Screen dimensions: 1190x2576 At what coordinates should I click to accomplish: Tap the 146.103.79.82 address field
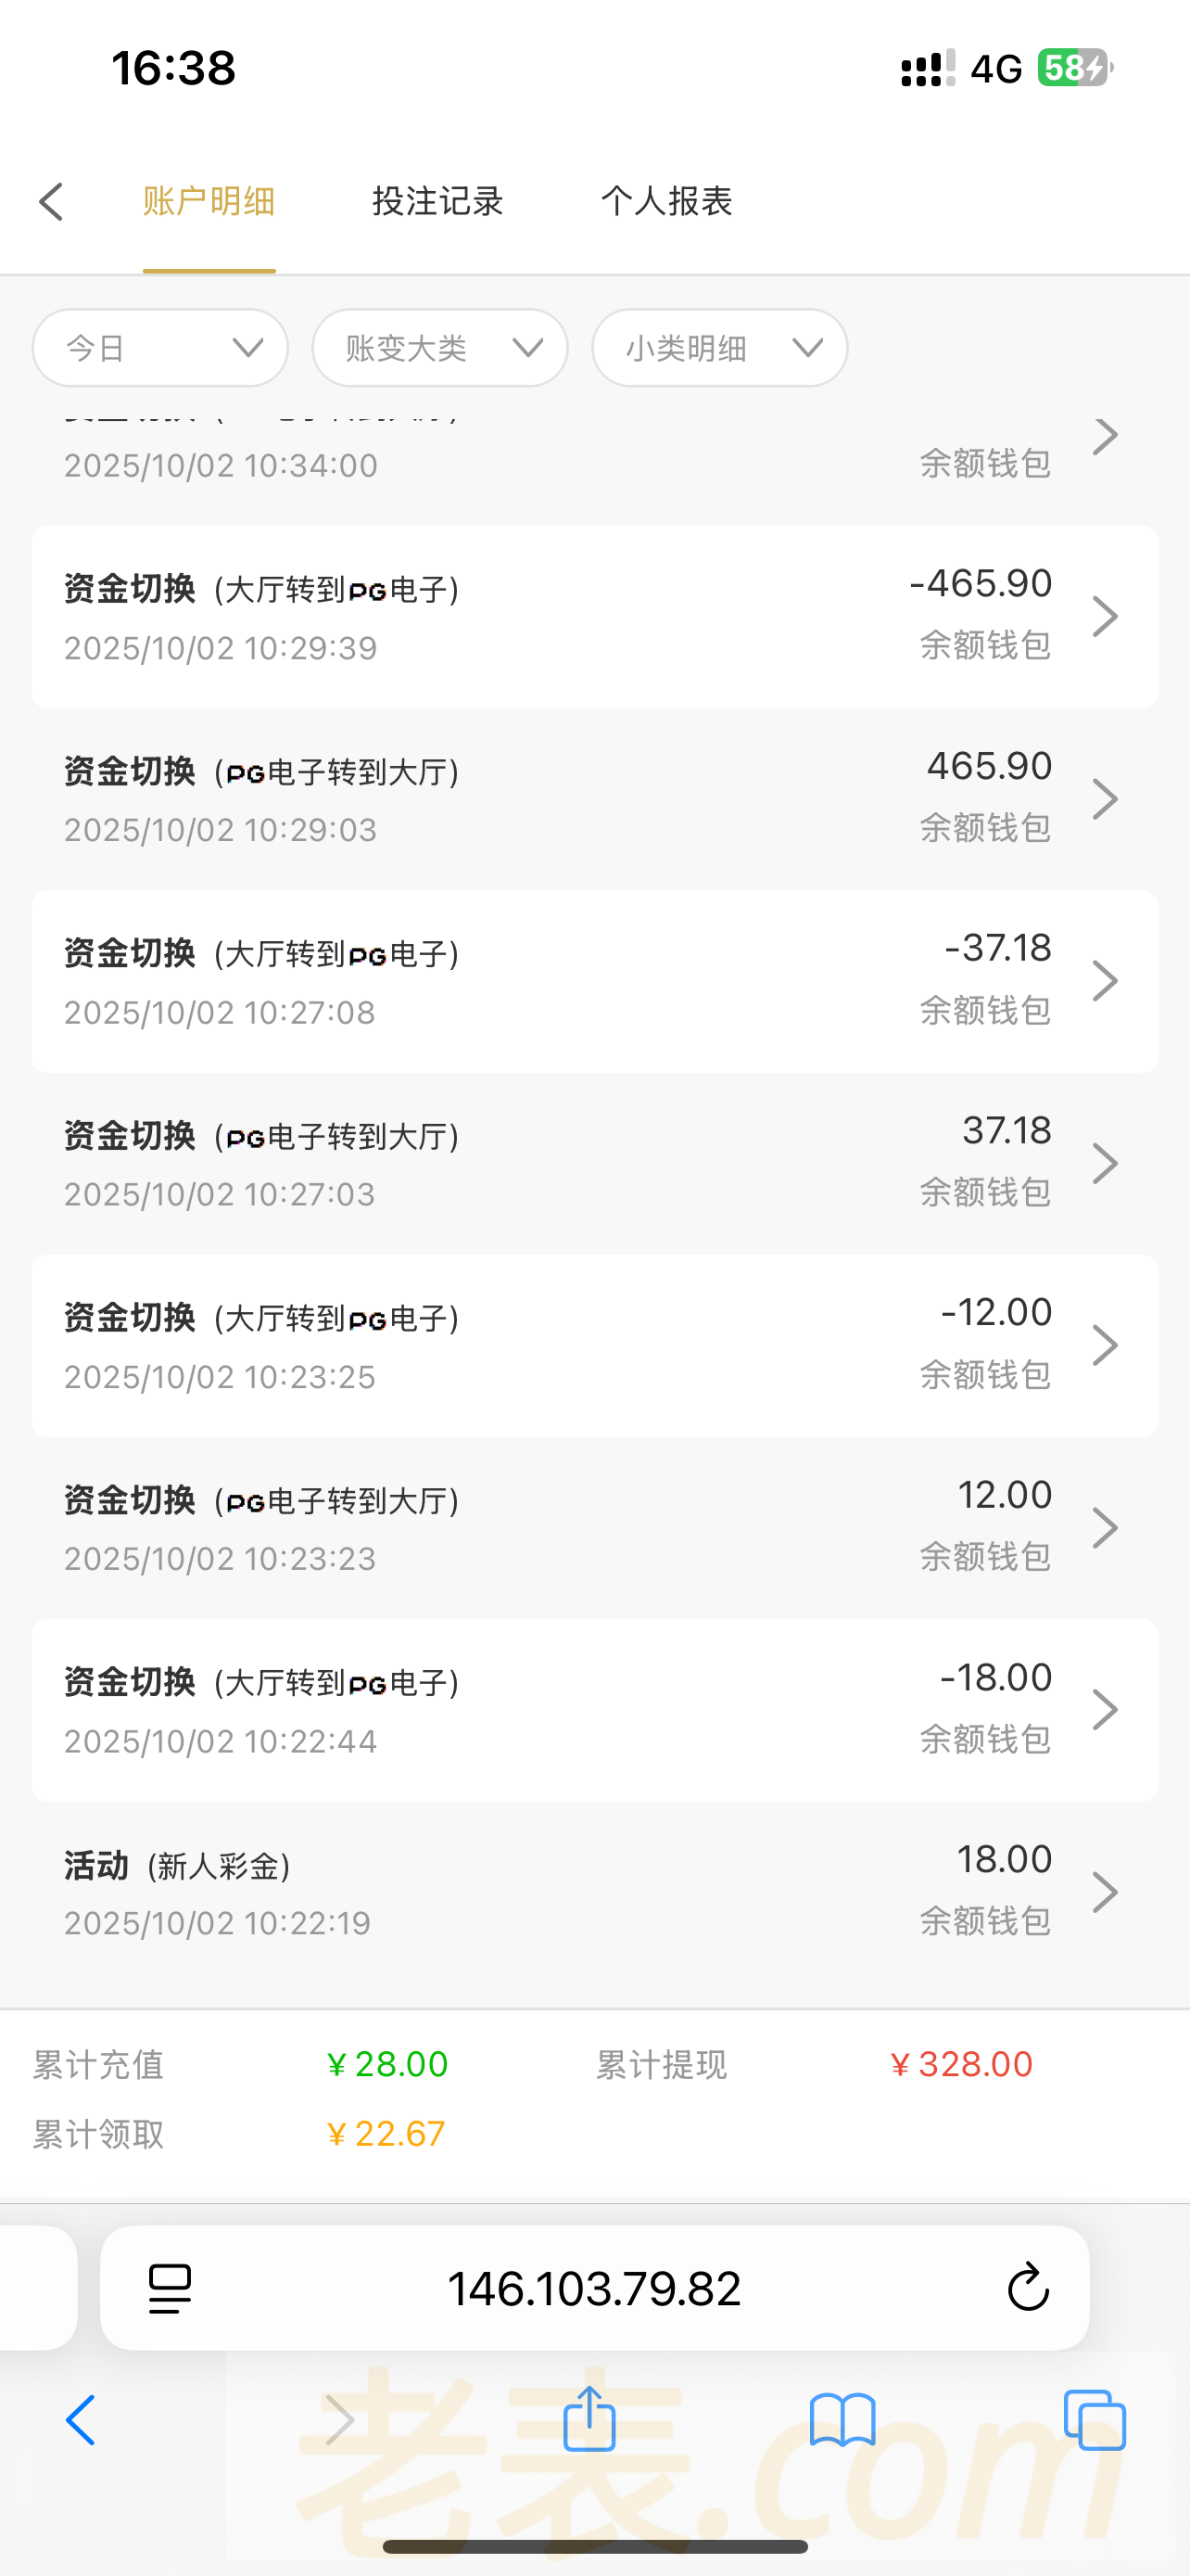tap(593, 2288)
